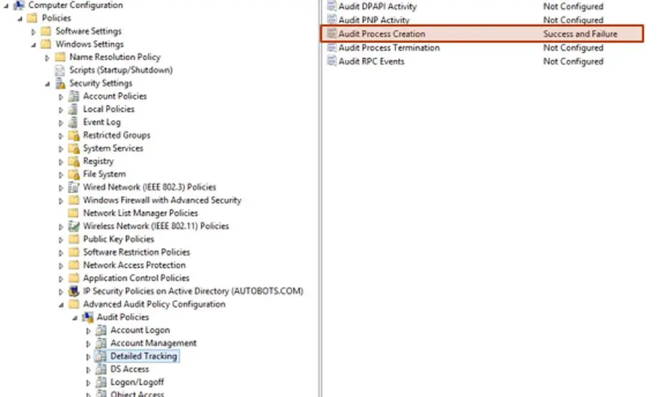Collapse the Security Settings node

pyautogui.click(x=46, y=83)
